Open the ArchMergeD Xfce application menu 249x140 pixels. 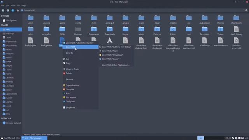(10, 138)
